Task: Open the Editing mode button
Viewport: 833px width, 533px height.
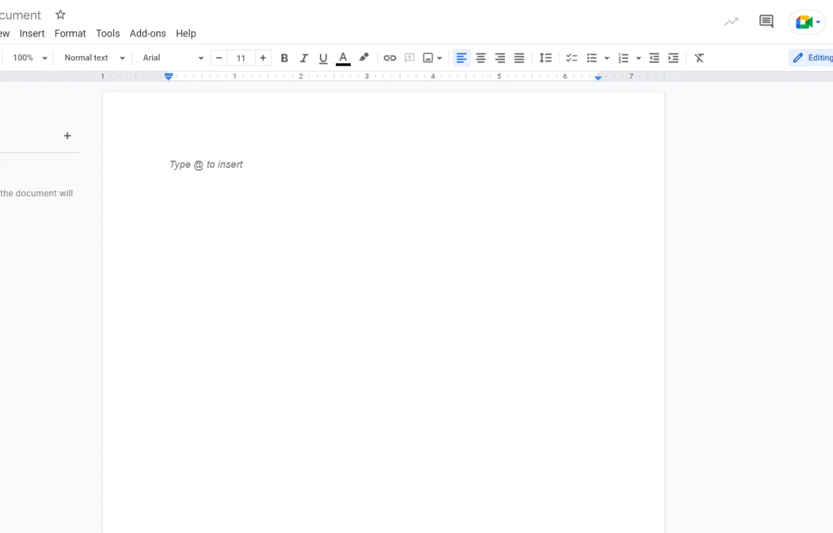Action: (x=812, y=58)
